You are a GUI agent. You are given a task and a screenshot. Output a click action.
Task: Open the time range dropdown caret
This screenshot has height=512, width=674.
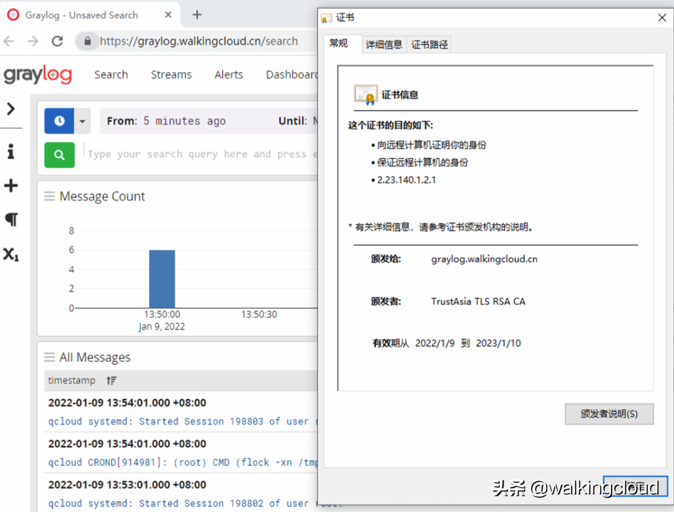point(82,120)
